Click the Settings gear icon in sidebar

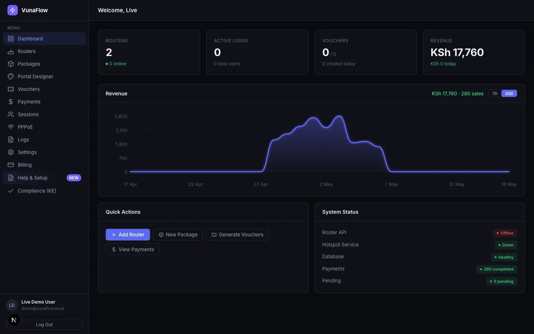coord(11,152)
